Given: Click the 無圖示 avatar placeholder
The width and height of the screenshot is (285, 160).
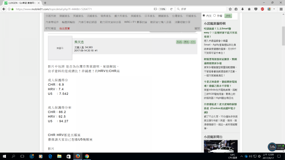Looking at the screenshot, I should click(x=60, y=48).
